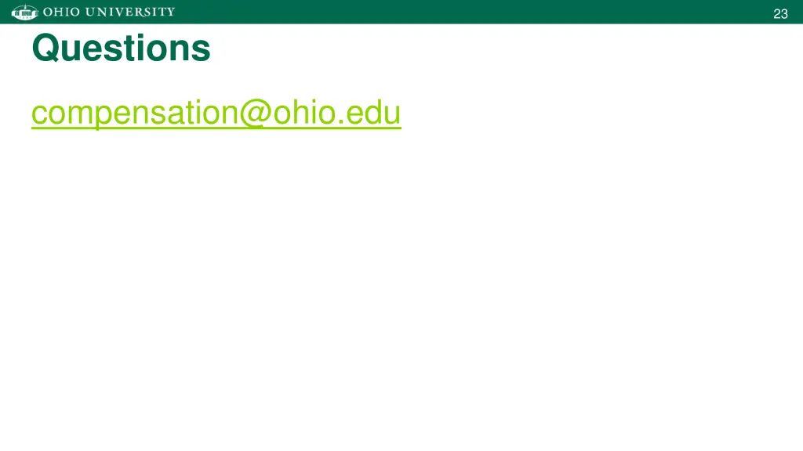Click the digit 3 in slide number
This screenshot has width=803, height=451.
tap(784, 14)
